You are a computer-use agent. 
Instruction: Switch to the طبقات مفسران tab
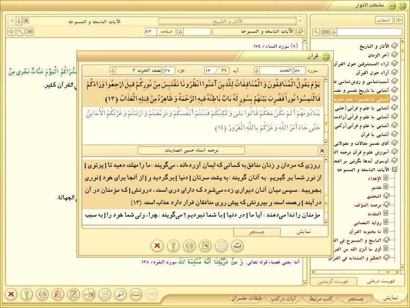pyautogui.click(x=247, y=298)
